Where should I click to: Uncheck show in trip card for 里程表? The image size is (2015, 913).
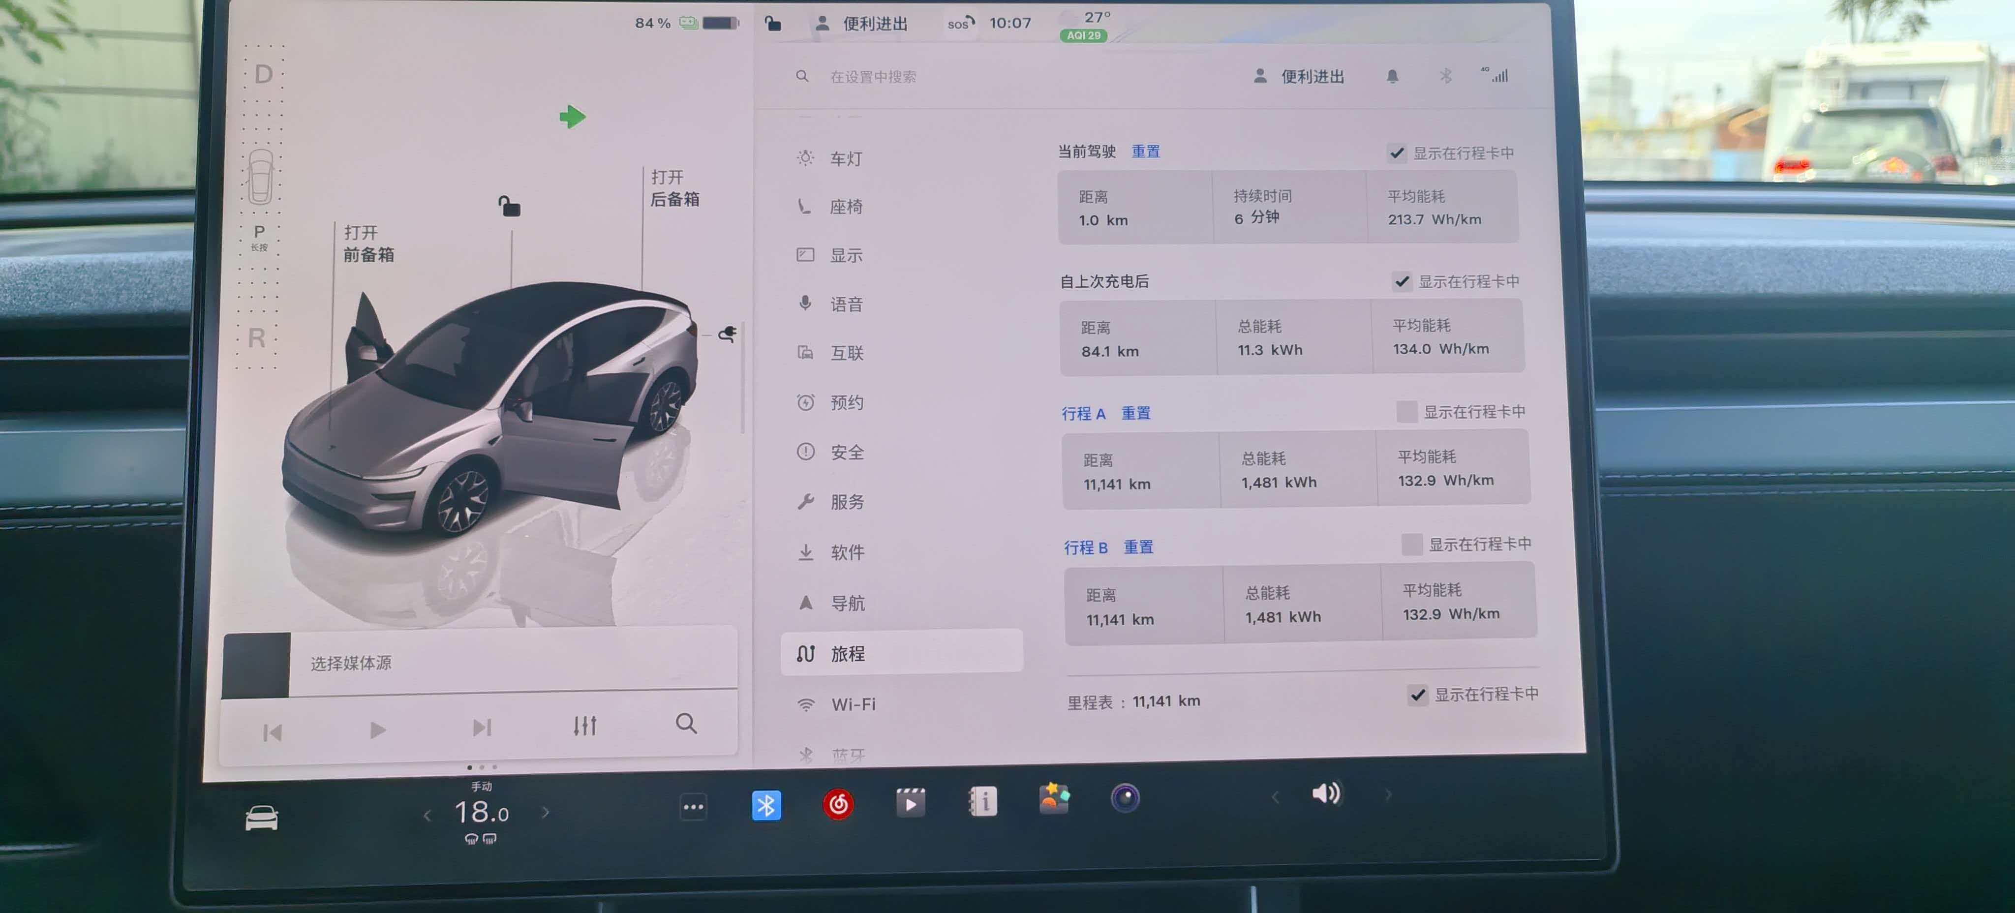tap(1417, 694)
